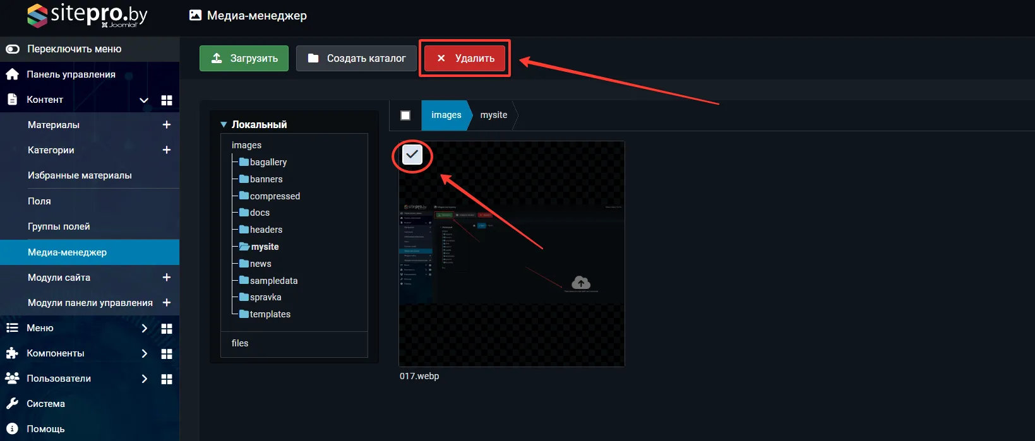Collapse the Контент menu chevron
Image resolution: width=1035 pixels, height=441 pixels.
pyautogui.click(x=144, y=100)
